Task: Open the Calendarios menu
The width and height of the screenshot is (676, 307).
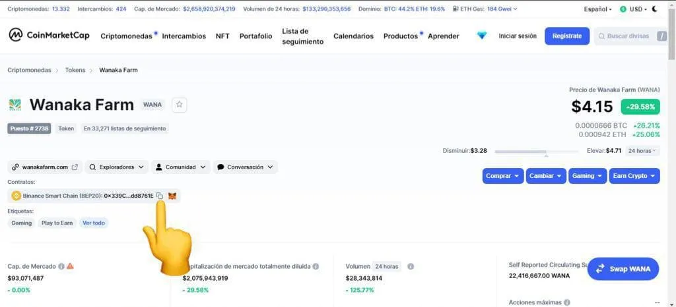Action: 354,36
